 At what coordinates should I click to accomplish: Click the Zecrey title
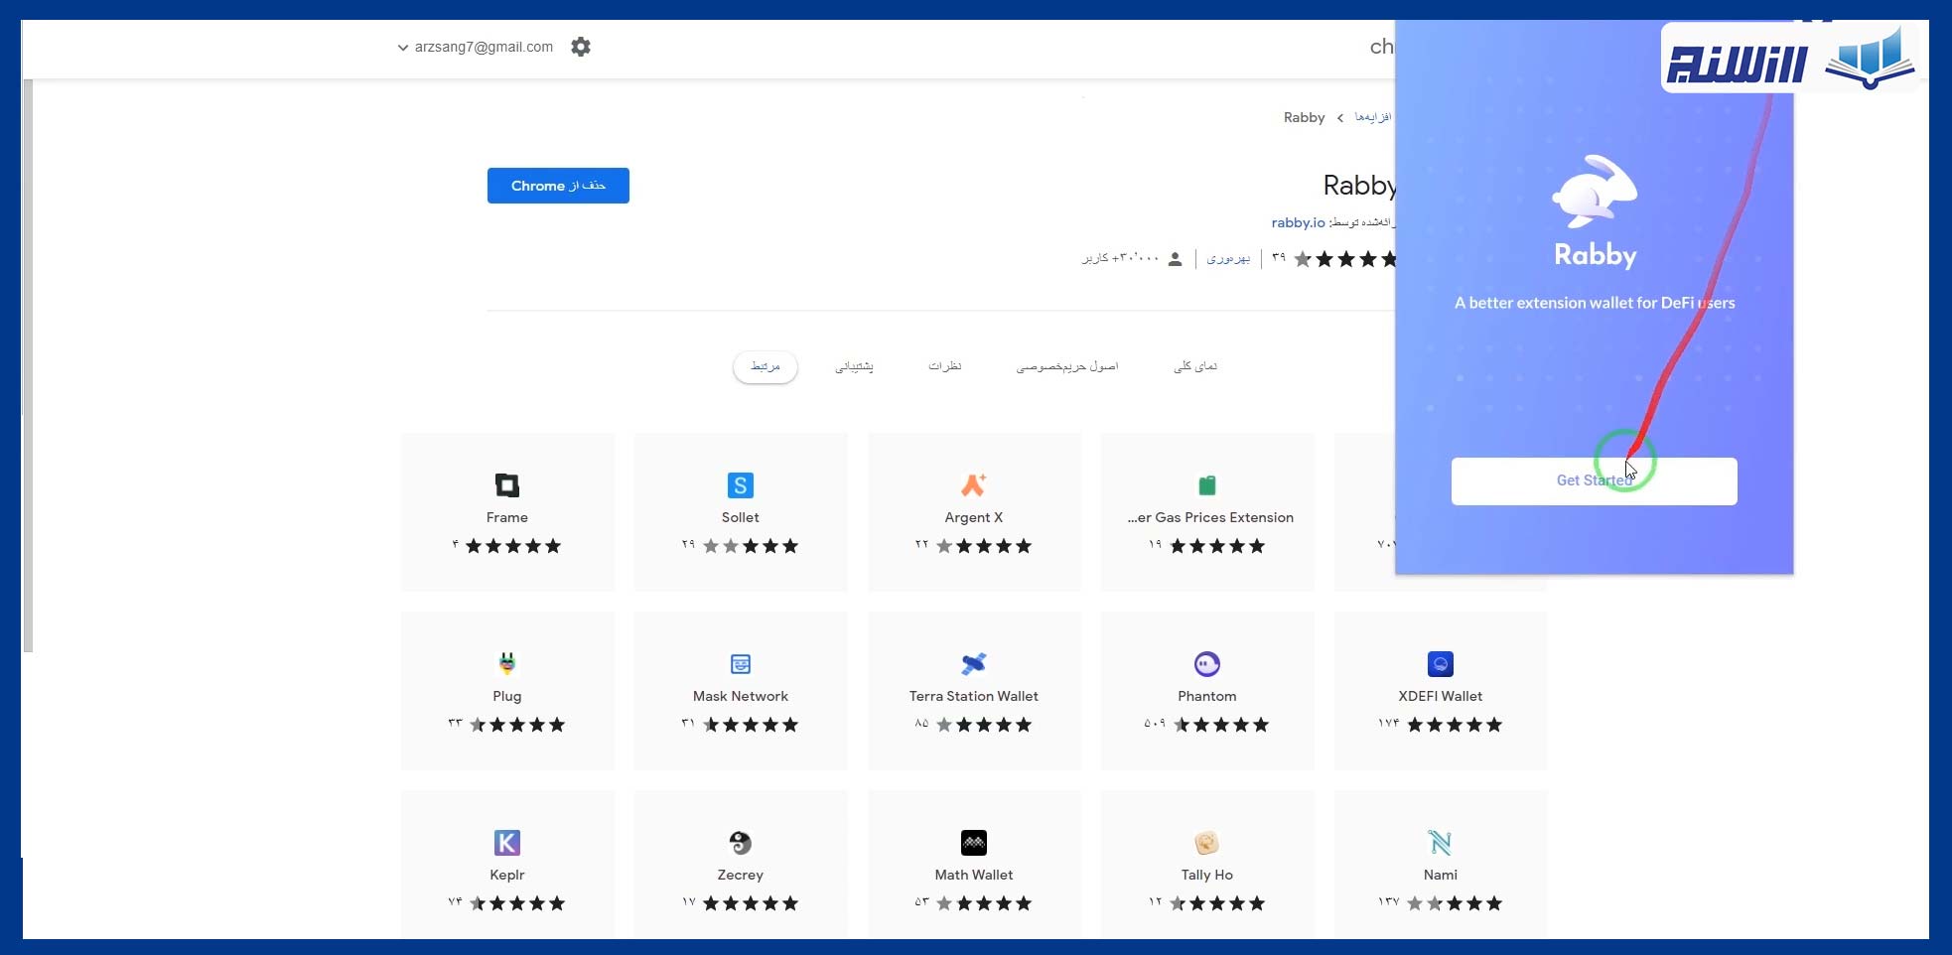(x=741, y=875)
